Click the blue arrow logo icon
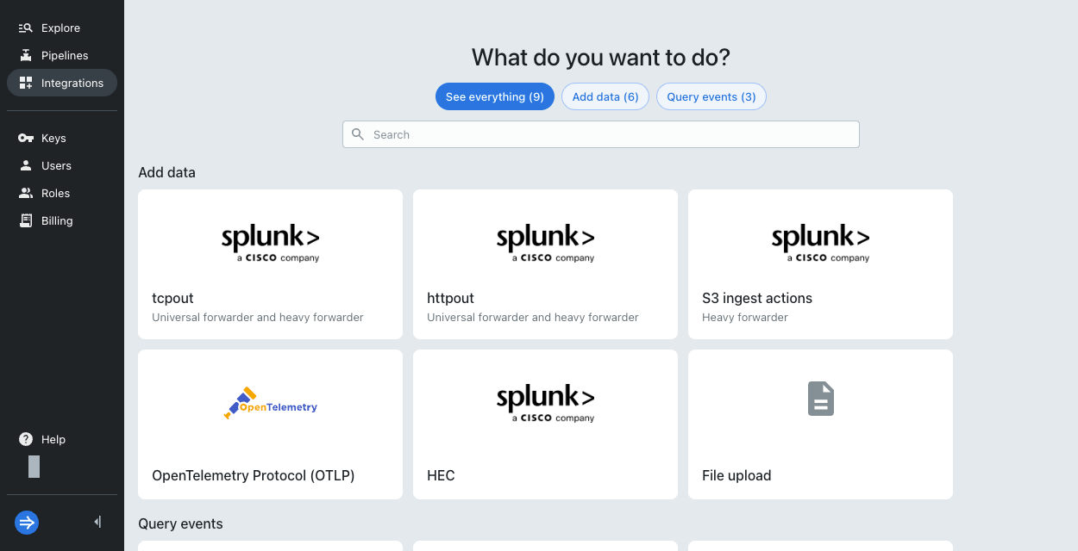The width and height of the screenshot is (1078, 551). [27, 522]
